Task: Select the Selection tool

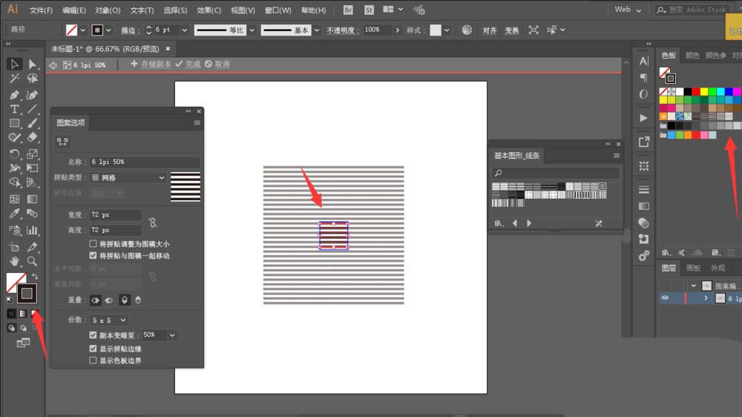Action: coord(14,64)
